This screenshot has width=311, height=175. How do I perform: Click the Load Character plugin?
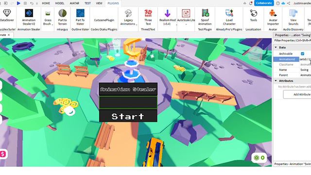coord(229,17)
